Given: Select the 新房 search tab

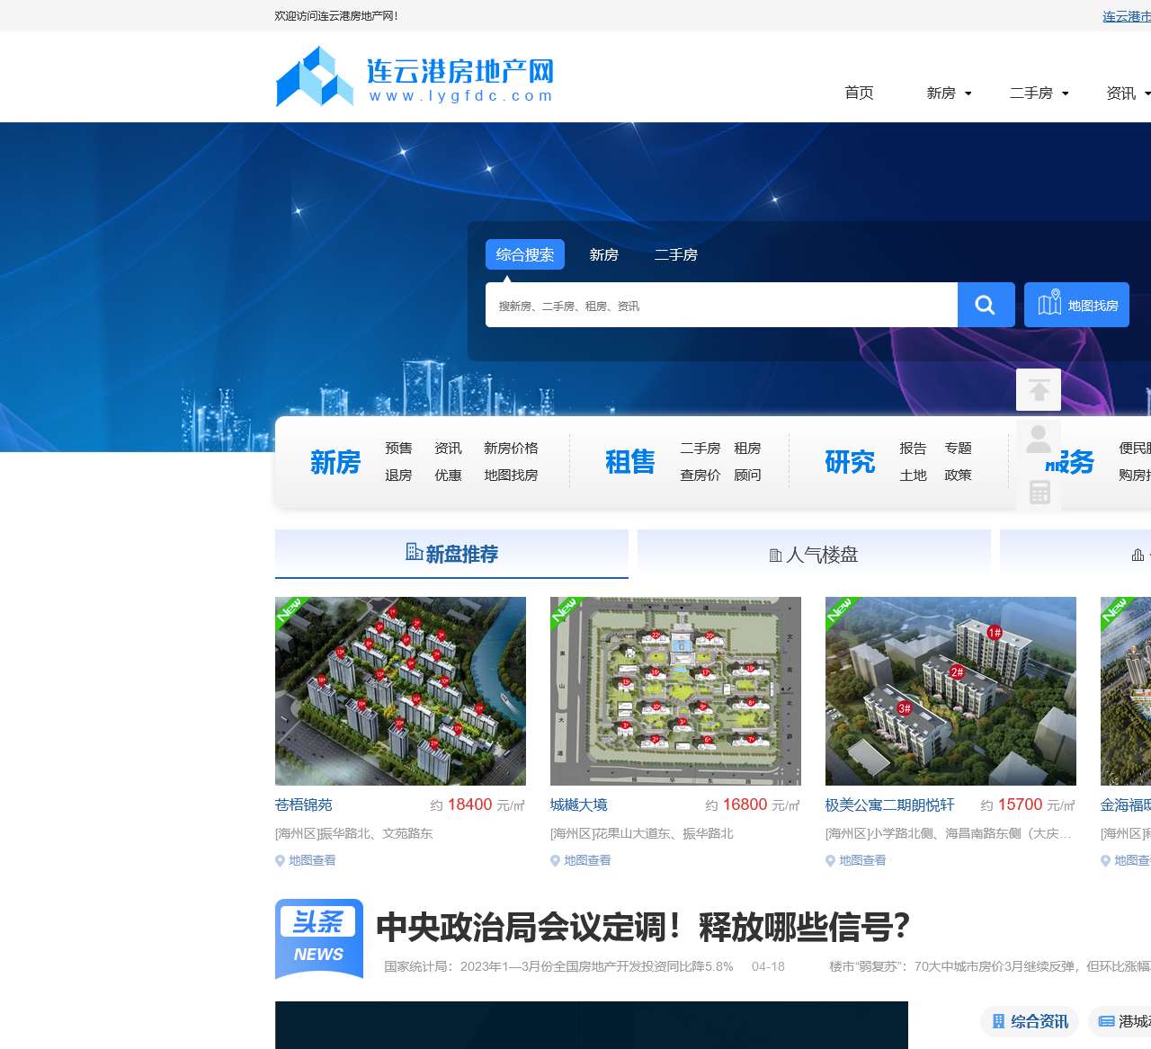Looking at the screenshot, I should pyautogui.click(x=604, y=254).
